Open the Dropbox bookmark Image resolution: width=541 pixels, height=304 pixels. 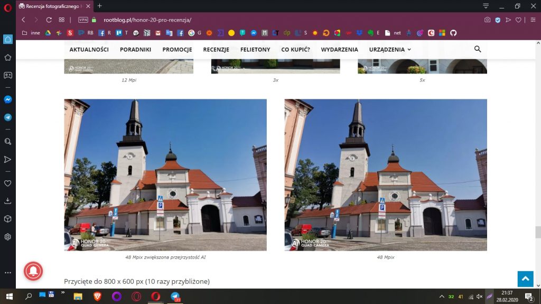click(359, 33)
